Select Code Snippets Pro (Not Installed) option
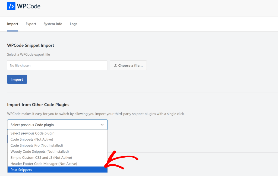Viewport: 278px width, 176px height. (57, 145)
